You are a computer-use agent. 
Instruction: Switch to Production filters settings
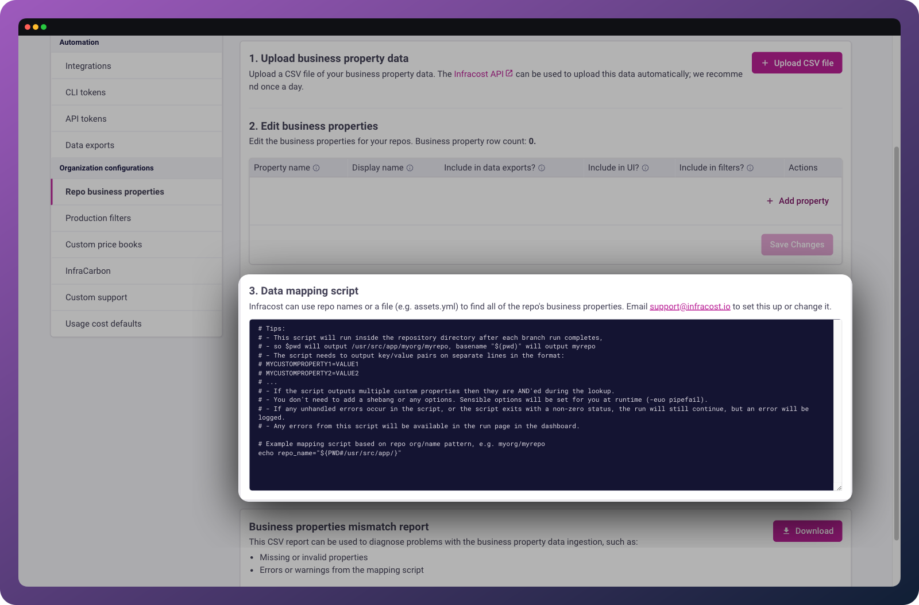tap(98, 218)
